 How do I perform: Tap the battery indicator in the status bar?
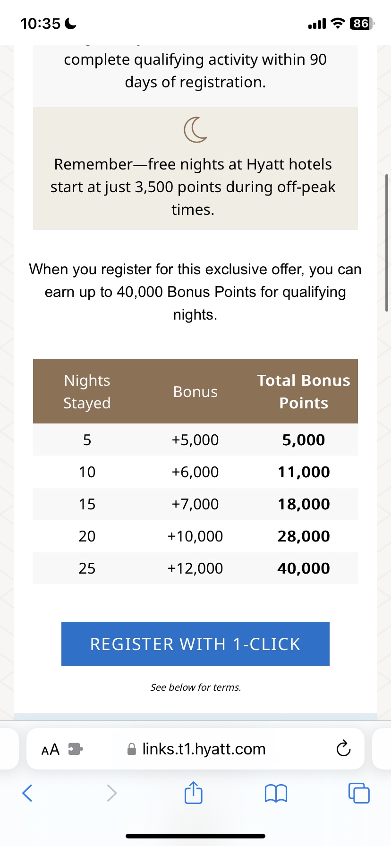(x=361, y=23)
